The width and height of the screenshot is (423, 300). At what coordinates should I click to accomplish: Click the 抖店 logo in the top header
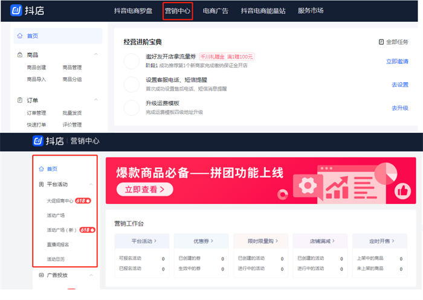[27, 11]
